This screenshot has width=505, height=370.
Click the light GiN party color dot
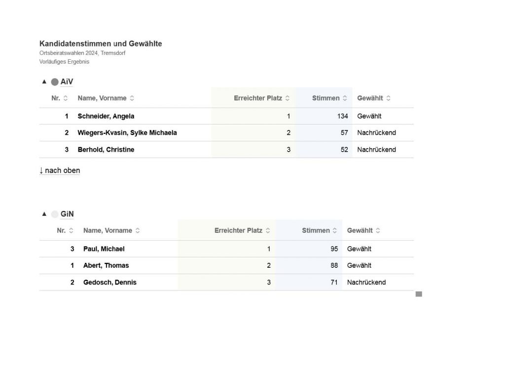[x=55, y=214]
